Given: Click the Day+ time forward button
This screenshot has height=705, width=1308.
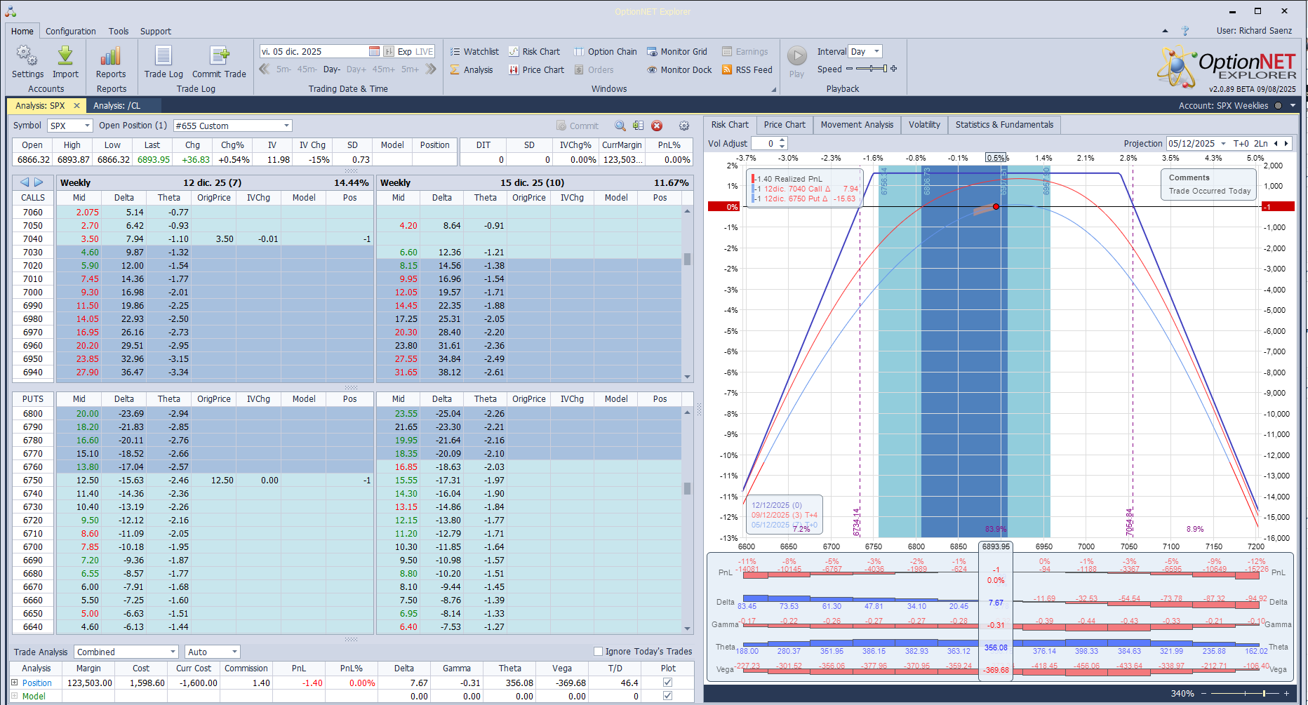Looking at the screenshot, I should (x=356, y=69).
